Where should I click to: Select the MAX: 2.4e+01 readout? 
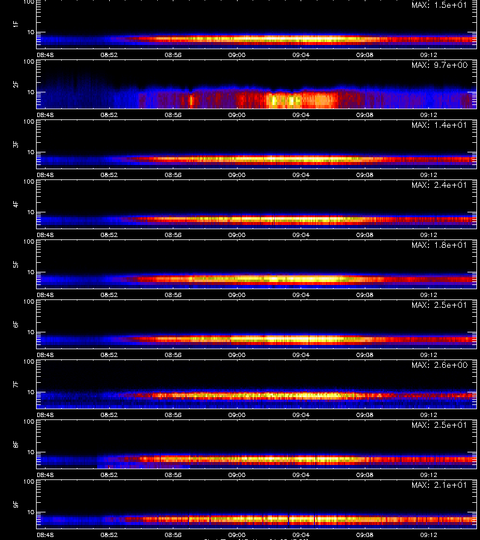[439, 185]
